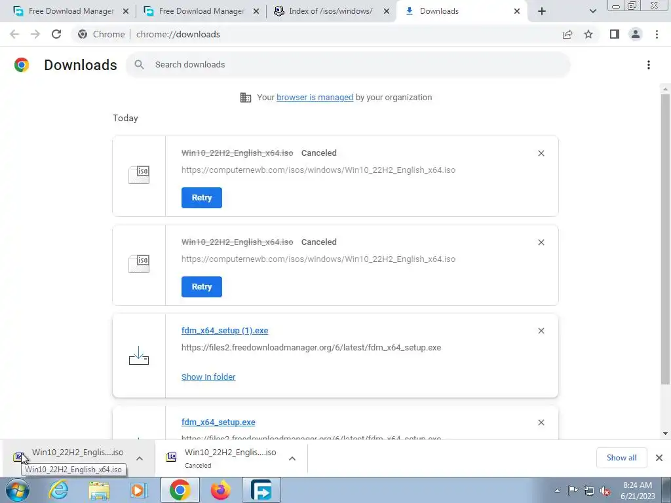
Task: Click the download icon of fdm_x64_setup (1).exe
Action: pyautogui.click(x=139, y=356)
